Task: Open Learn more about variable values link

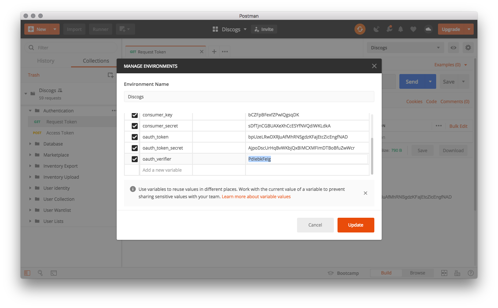Action: (256, 197)
